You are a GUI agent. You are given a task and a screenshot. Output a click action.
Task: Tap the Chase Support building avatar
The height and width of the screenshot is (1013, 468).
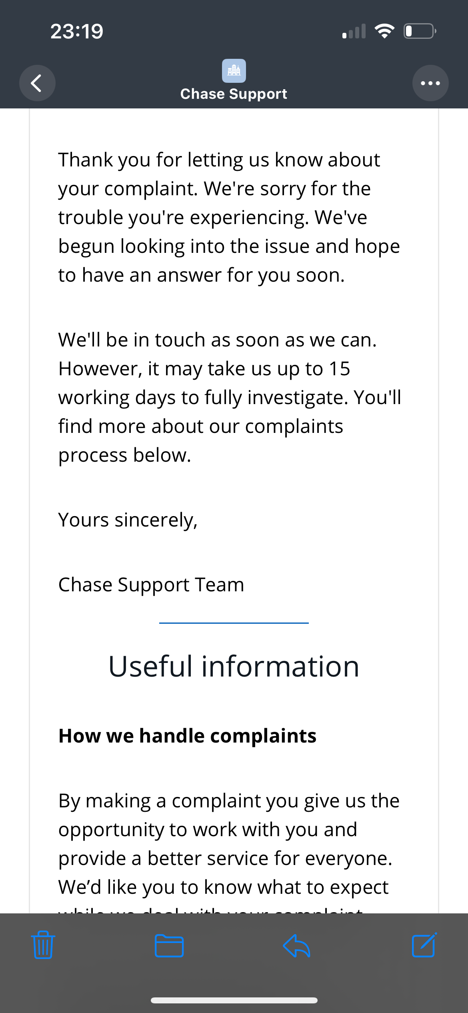[x=234, y=71]
